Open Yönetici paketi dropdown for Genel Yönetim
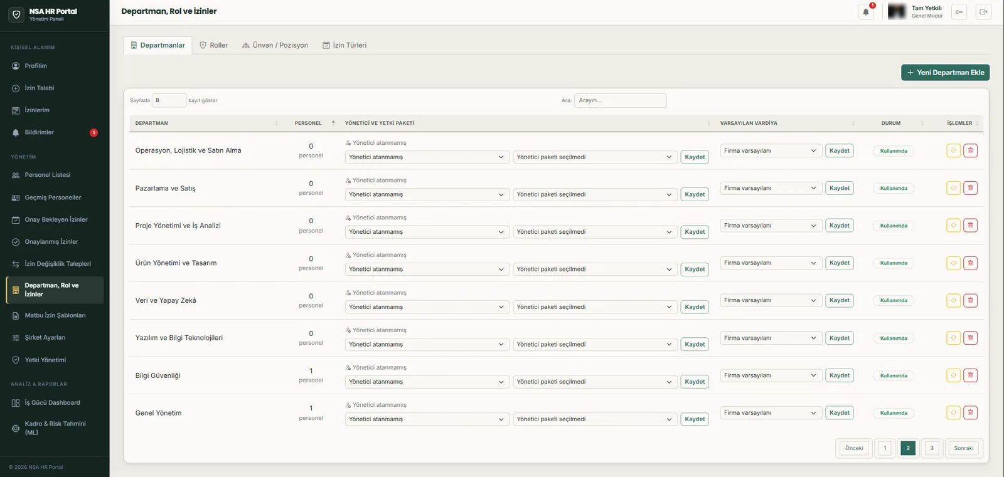Viewport: 1004px width, 477px height. point(594,419)
